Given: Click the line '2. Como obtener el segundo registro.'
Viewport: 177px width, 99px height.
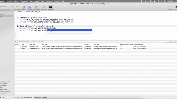Looking at the screenshot, I should (x=35, y=26).
